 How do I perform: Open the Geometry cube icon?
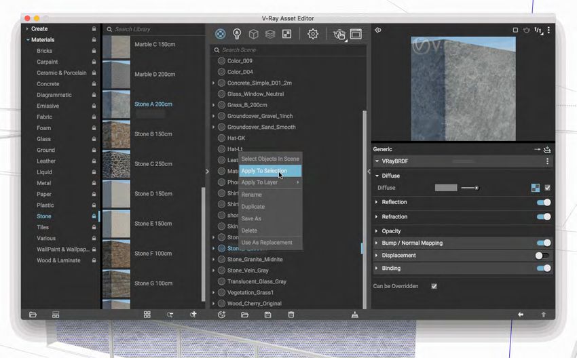[x=254, y=34]
